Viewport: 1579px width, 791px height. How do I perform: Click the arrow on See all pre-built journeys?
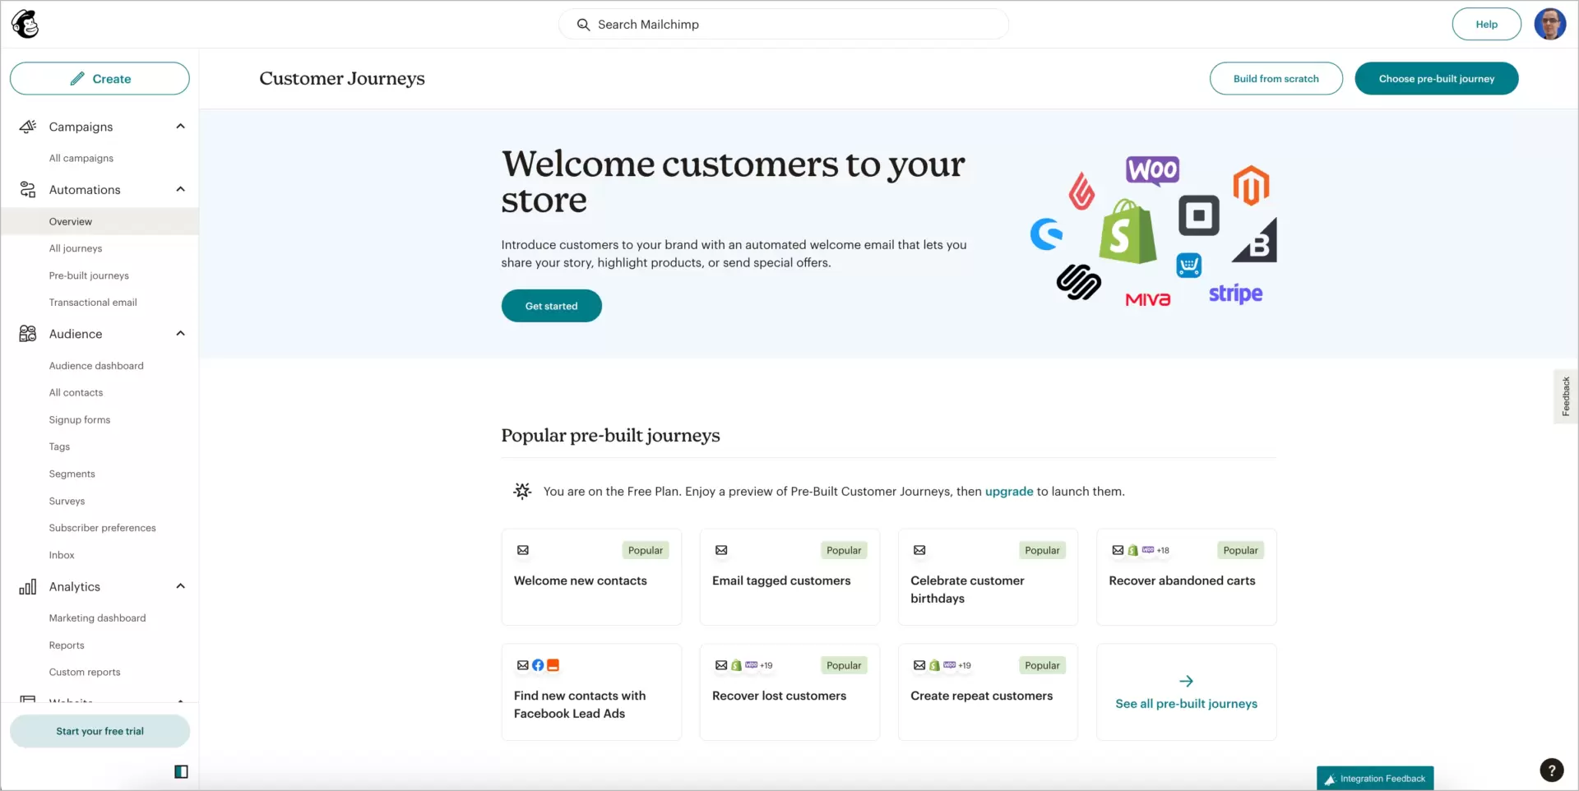click(1186, 681)
